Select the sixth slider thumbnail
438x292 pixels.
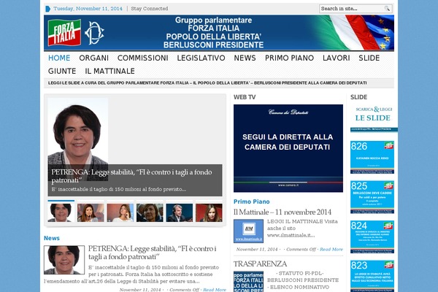point(209,212)
